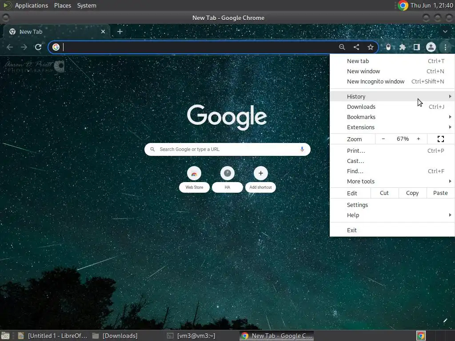Open the Places menu in top panel
Viewport: 455px width, 341px height.
(x=63, y=5)
